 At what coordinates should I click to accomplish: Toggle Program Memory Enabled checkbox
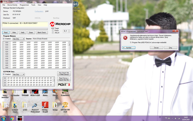pyautogui.click(x=4, y=39)
